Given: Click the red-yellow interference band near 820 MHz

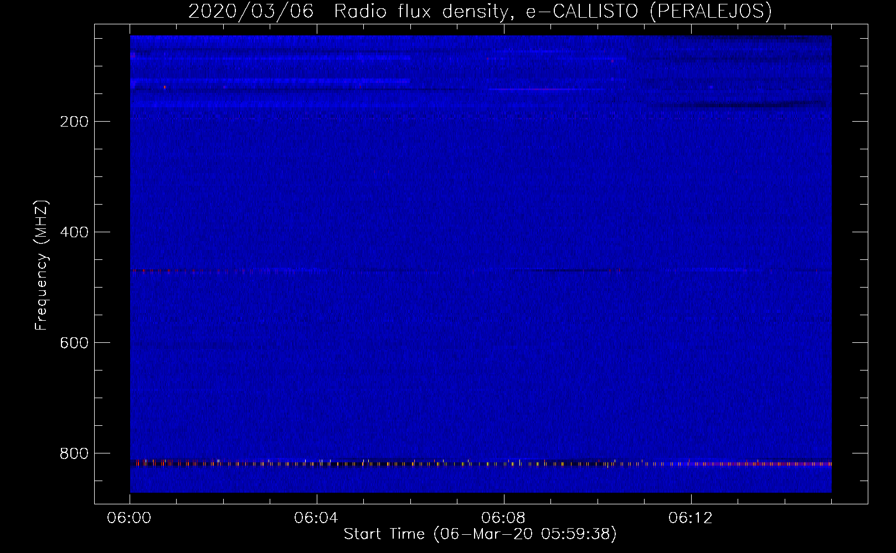Looking at the screenshot, I should tap(481, 463).
